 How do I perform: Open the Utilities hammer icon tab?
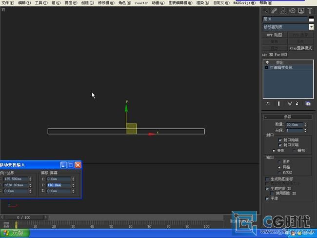310,11
